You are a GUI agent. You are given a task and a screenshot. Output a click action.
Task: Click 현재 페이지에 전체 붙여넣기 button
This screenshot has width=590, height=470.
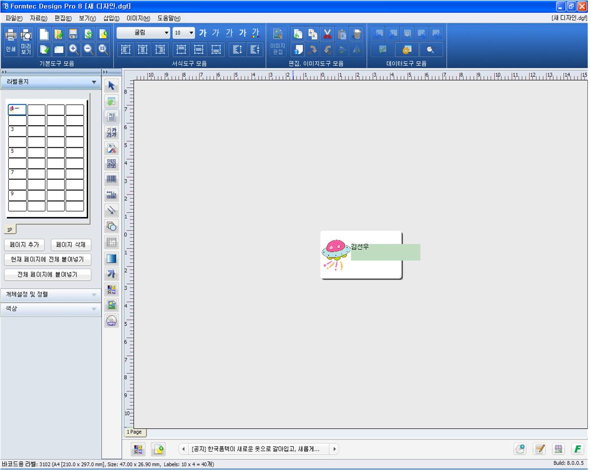48,260
